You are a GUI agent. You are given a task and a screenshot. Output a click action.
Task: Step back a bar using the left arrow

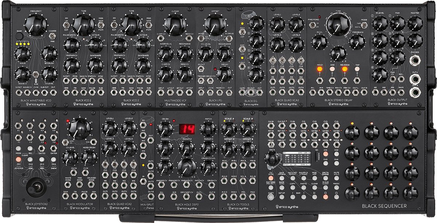[293, 197]
